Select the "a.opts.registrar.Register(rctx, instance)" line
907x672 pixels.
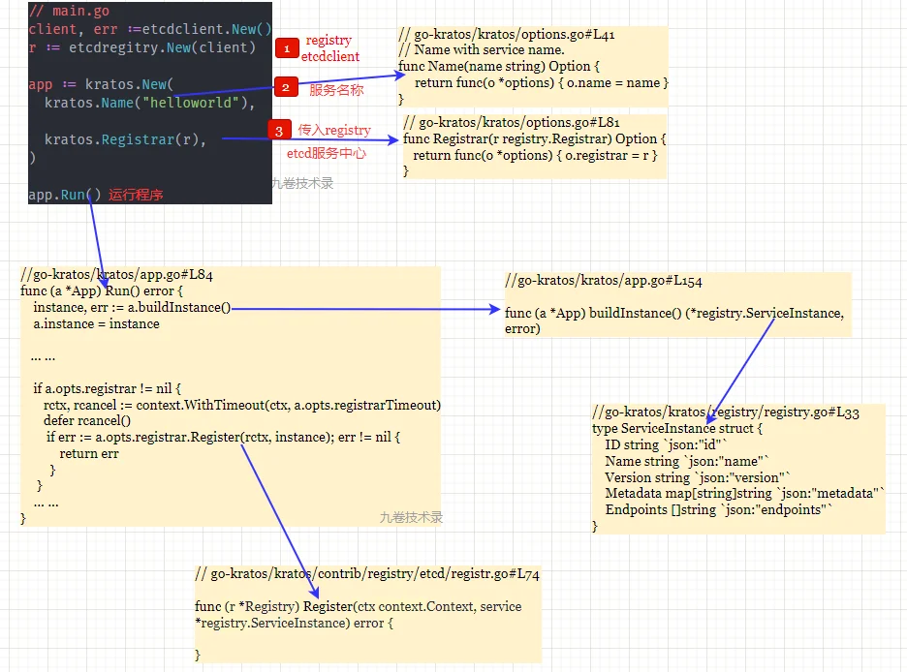coord(223,437)
